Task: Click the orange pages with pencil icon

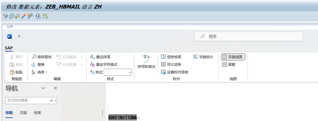Action: [30, 16]
